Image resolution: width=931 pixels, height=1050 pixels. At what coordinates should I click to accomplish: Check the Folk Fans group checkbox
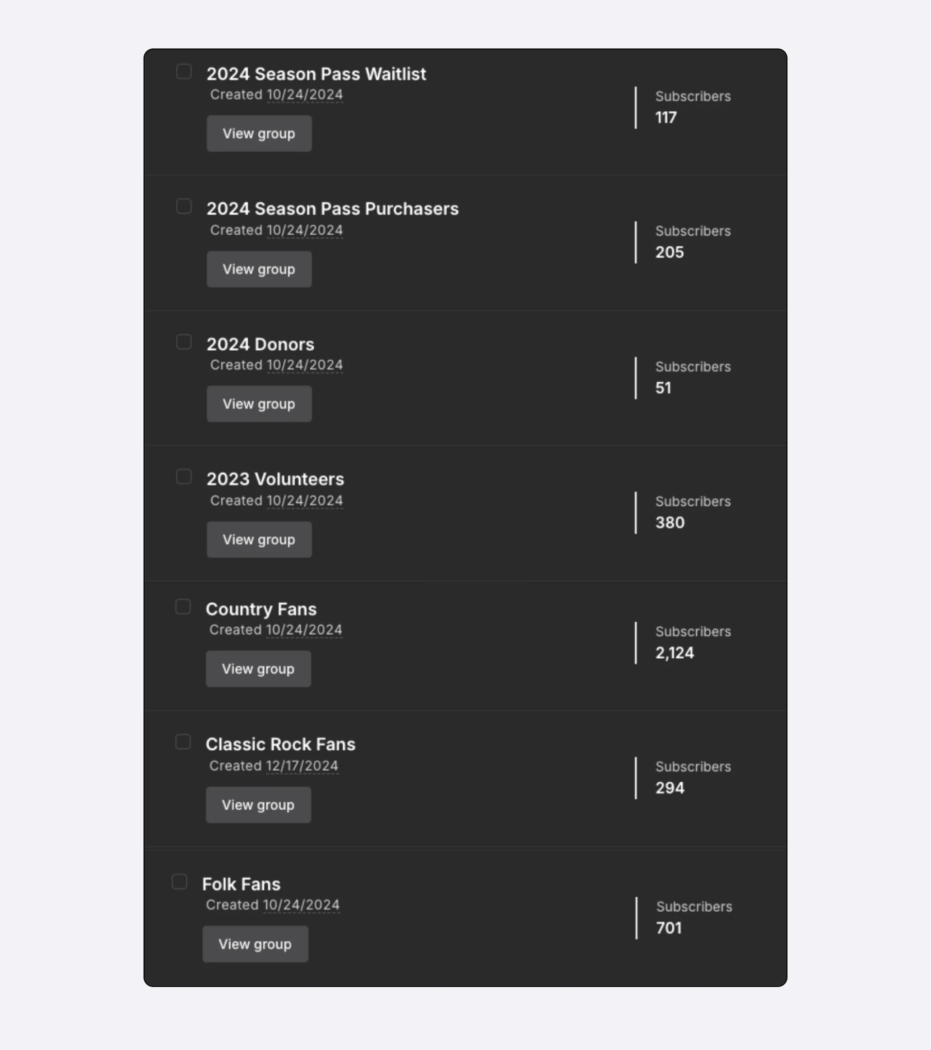[179, 882]
